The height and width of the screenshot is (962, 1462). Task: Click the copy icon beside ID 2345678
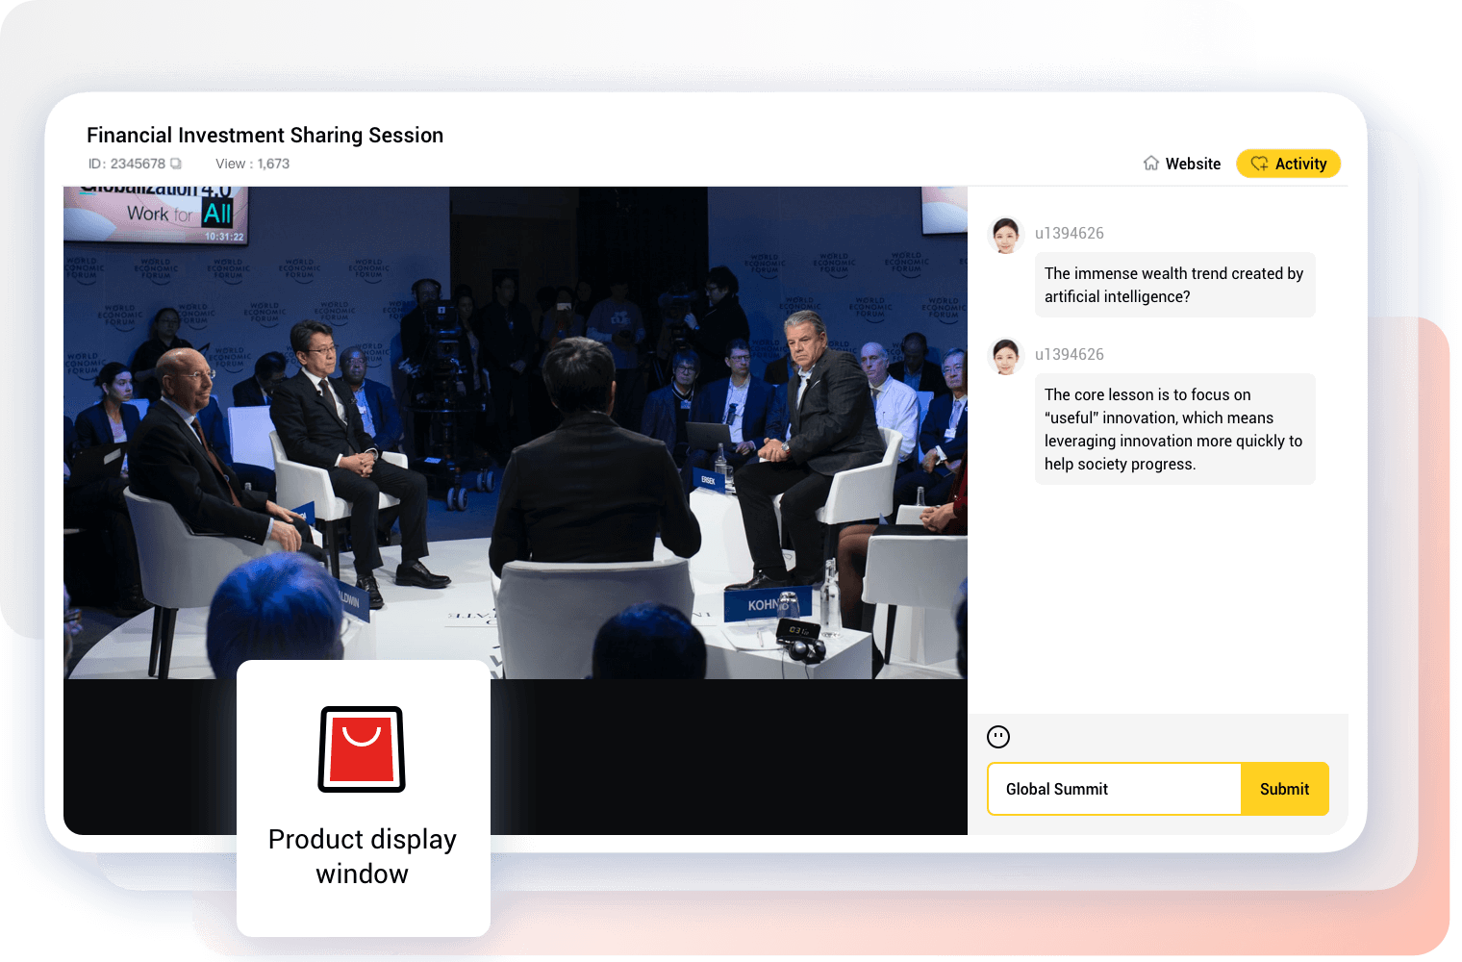176,164
